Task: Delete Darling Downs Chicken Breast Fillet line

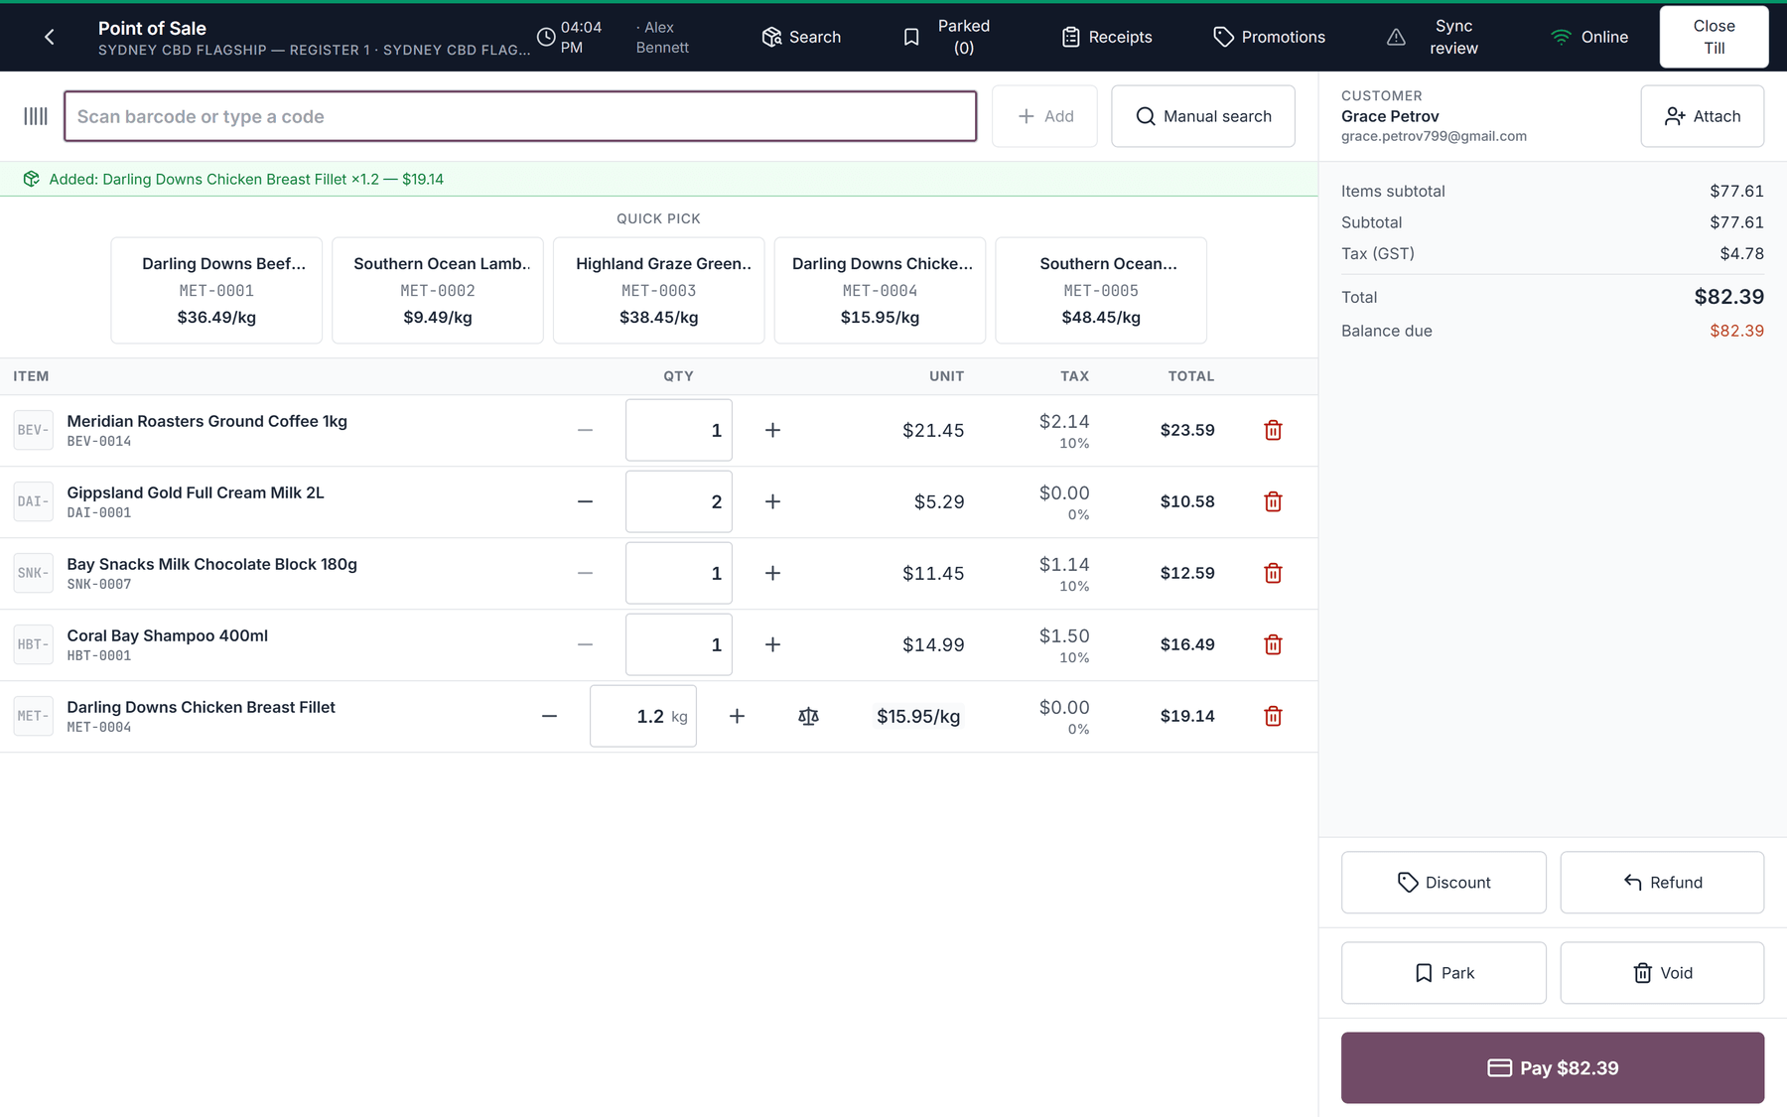Action: tap(1273, 716)
